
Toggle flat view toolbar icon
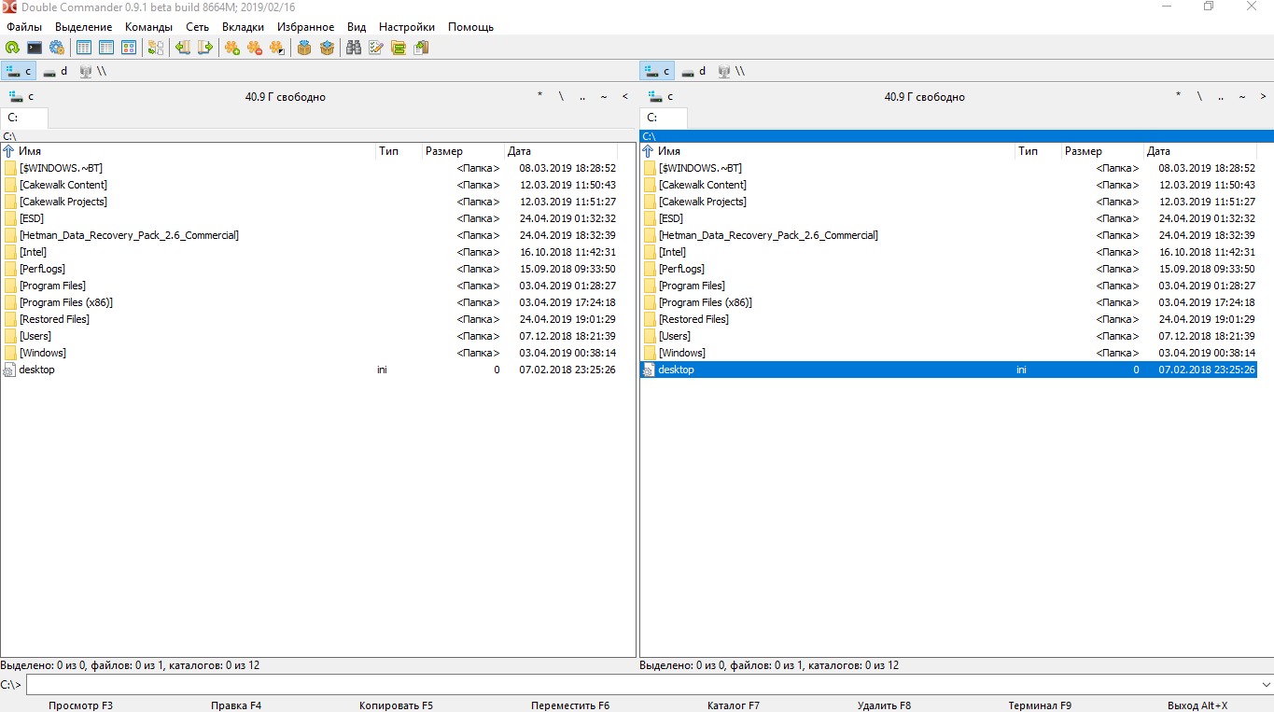point(156,48)
